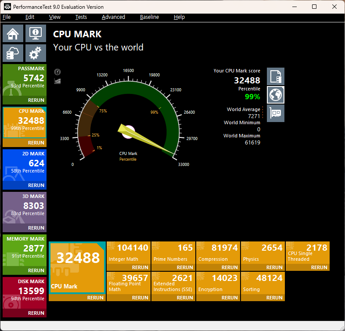
Task: Switch to the distribution chart view icon
Action: click(57, 81)
